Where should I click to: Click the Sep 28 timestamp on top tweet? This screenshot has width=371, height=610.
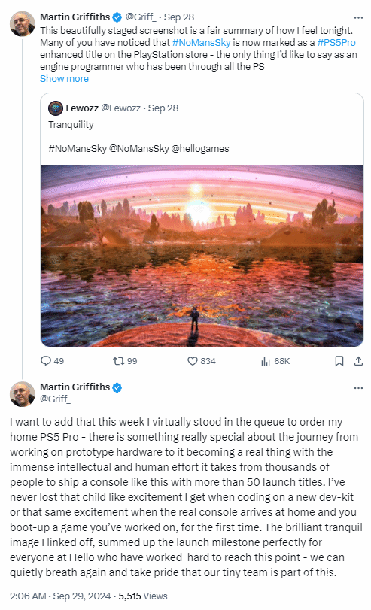pos(178,17)
